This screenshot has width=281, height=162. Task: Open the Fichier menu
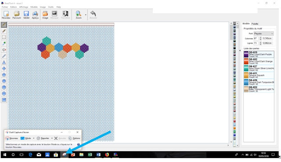point(5,7)
